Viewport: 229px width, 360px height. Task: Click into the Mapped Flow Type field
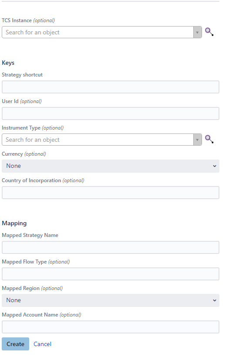111,274
